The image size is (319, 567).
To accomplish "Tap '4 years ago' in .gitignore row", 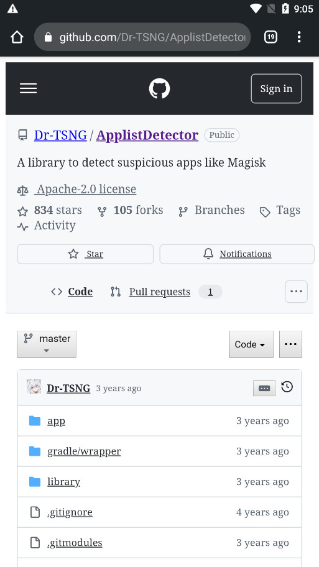I will (x=262, y=512).
